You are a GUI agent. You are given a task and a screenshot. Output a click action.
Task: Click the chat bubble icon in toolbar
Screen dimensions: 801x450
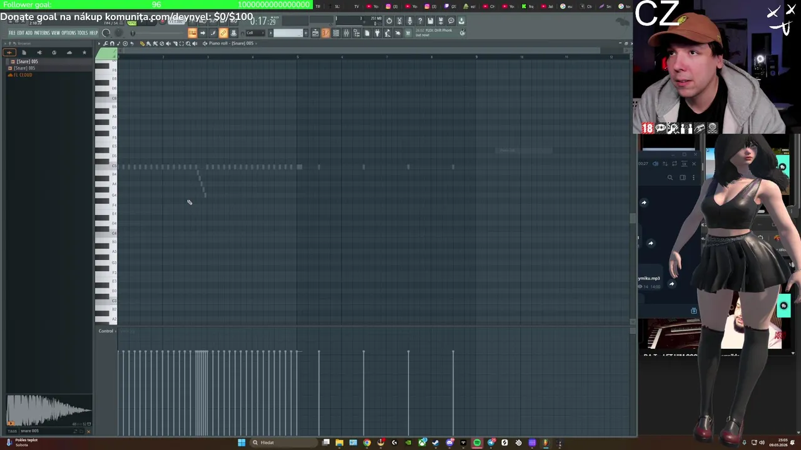(x=451, y=21)
